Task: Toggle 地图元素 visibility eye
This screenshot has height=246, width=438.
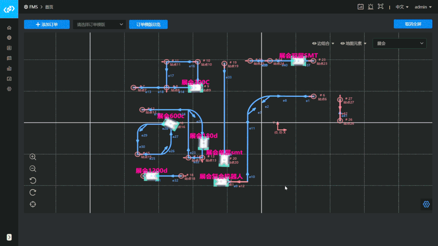Action: click(x=343, y=43)
